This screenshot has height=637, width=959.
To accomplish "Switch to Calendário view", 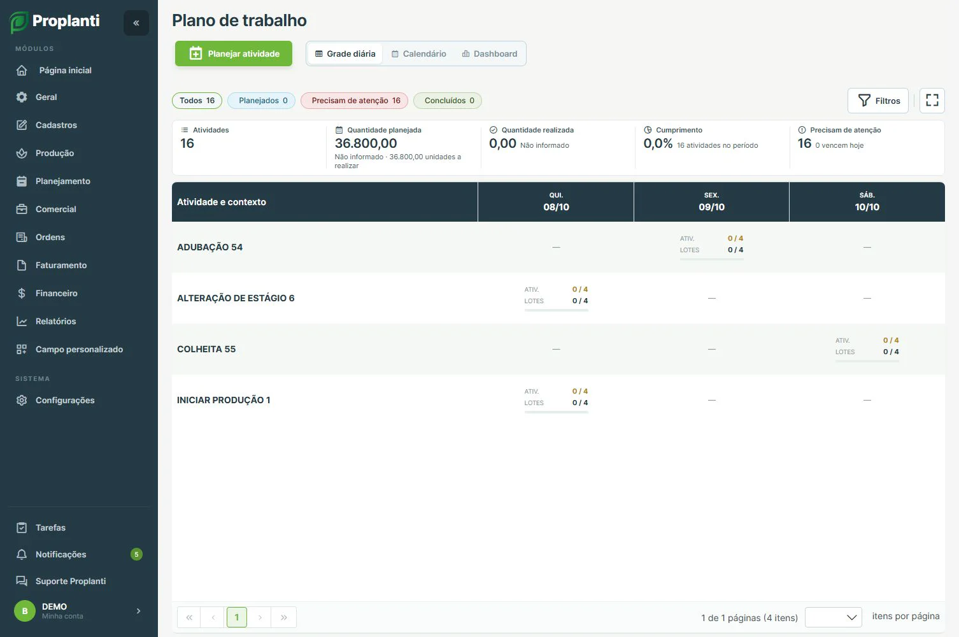I will point(418,54).
